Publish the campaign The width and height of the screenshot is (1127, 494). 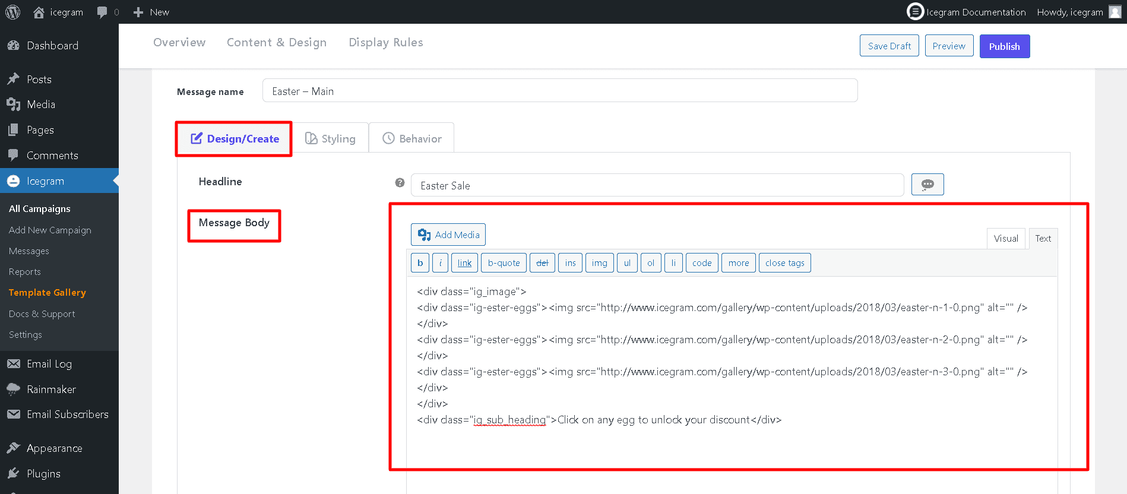1005,46
